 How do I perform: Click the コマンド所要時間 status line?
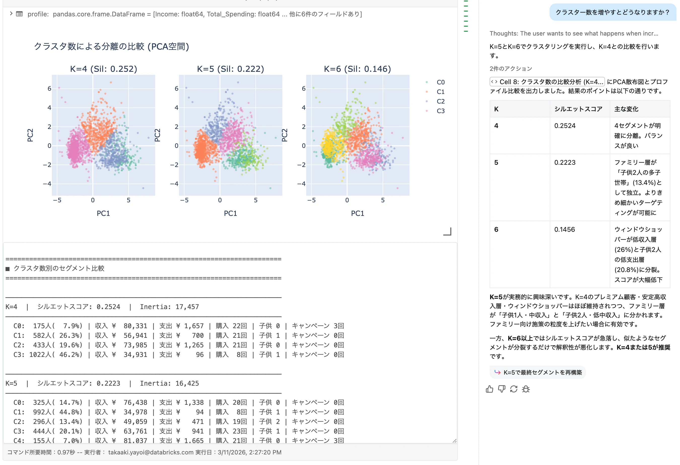144,452
